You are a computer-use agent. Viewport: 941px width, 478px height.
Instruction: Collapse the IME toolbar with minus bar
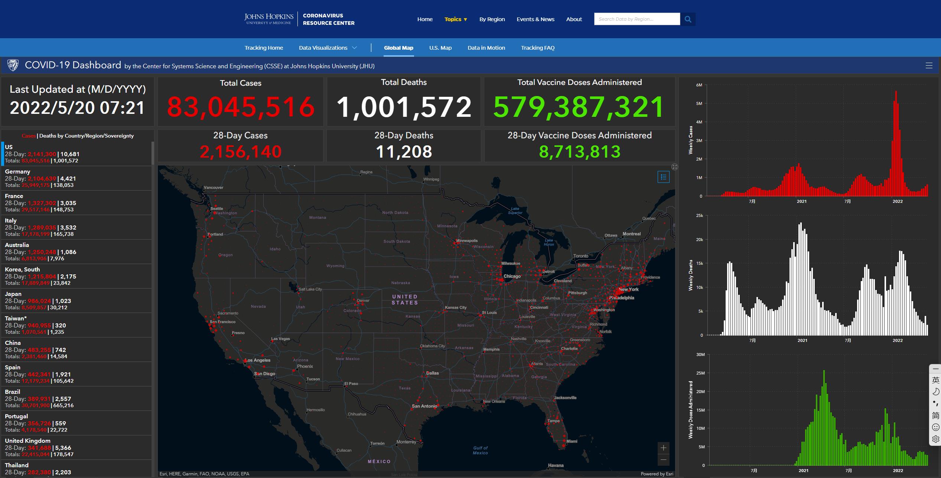935,369
